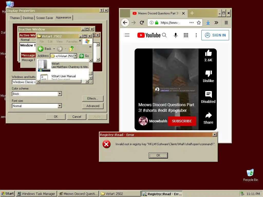
Task: Click Back in Vistart 2502 window
Action: (44, 49)
